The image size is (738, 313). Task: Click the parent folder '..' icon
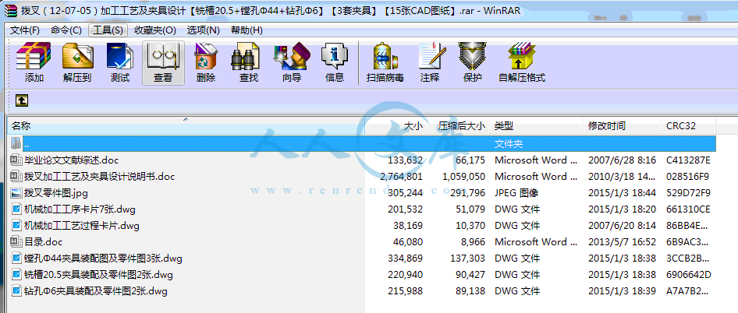16,143
